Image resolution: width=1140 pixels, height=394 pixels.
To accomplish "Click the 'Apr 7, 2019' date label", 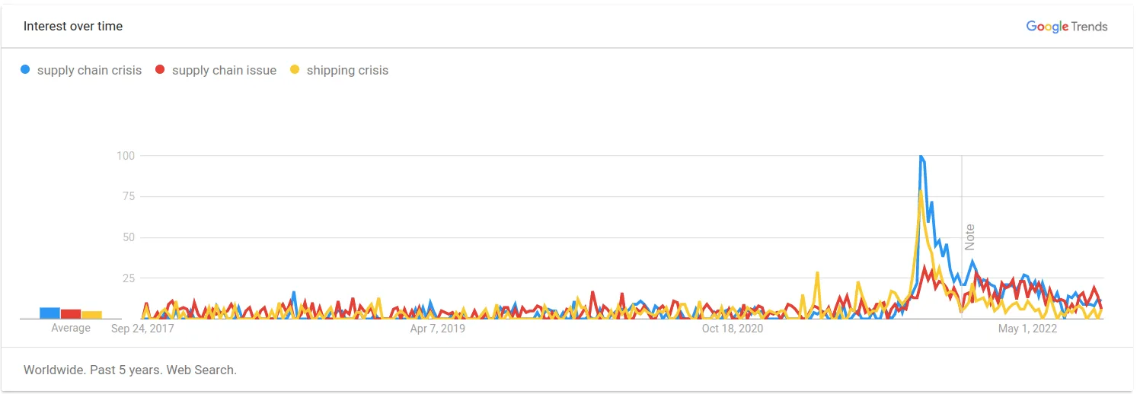I will click(x=437, y=329).
